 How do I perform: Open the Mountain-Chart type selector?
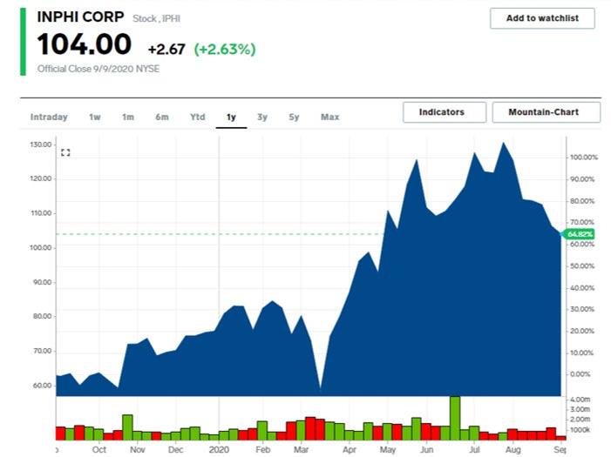click(x=547, y=112)
